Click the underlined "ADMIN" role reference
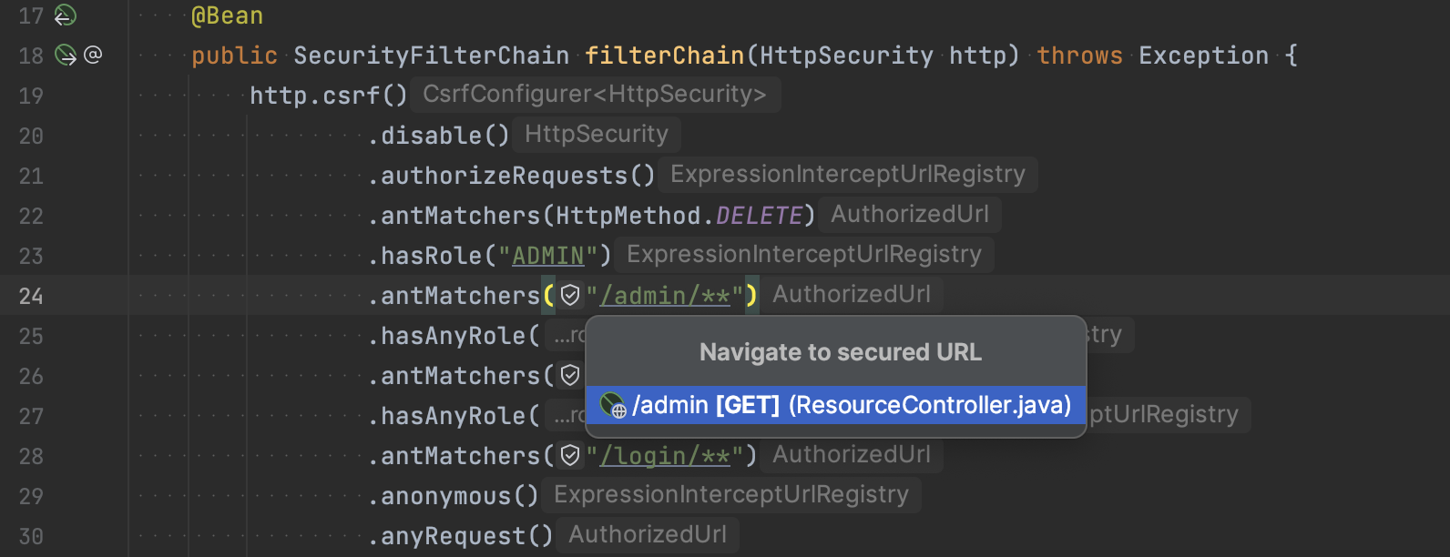 547,255
